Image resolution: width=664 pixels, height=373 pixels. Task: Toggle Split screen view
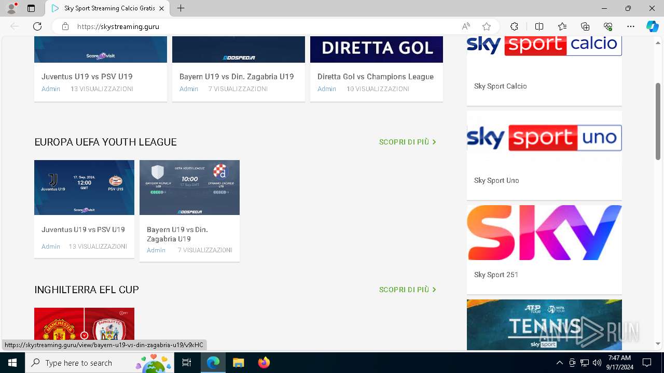pyautogui.click(x=539, y=26)
